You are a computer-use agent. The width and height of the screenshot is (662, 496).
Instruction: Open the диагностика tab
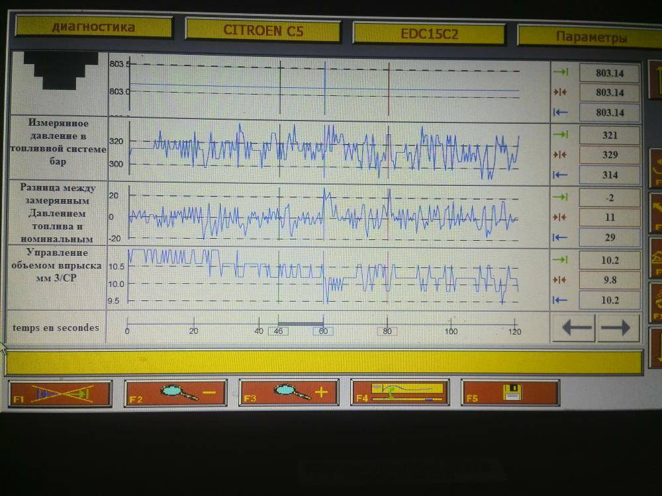93,27
